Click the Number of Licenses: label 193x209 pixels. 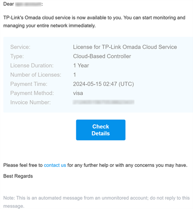point(35,75)
